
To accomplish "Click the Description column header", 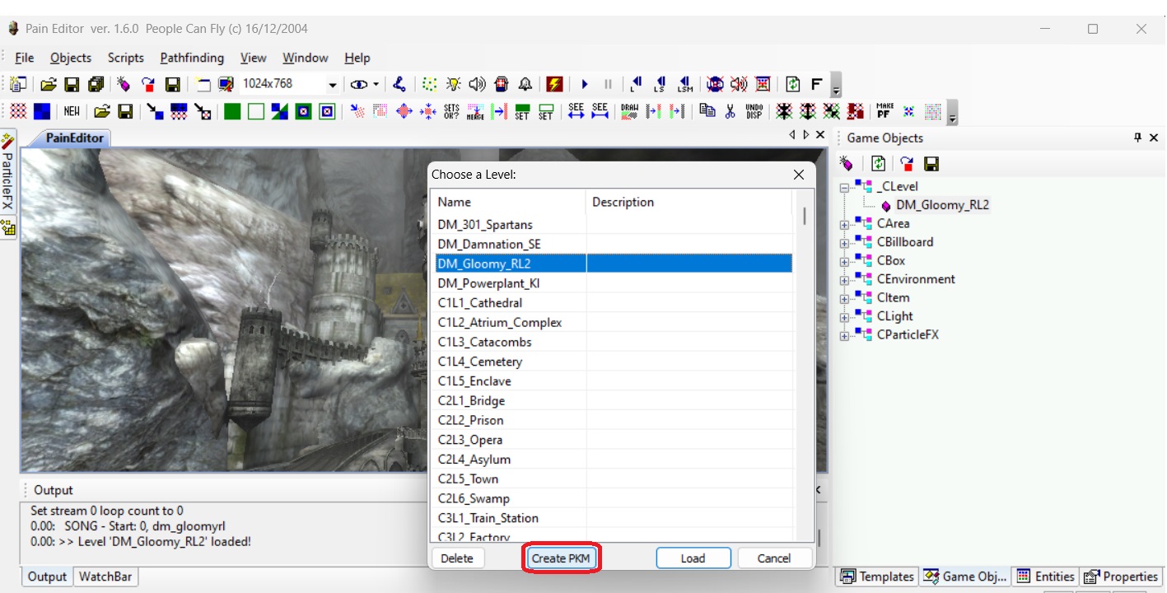I will (x=689, y=202).
